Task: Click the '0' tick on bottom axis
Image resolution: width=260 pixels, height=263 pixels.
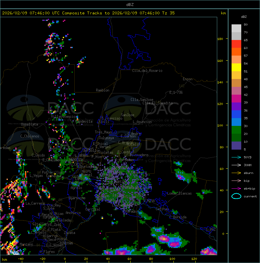Action: click(65, 259)
